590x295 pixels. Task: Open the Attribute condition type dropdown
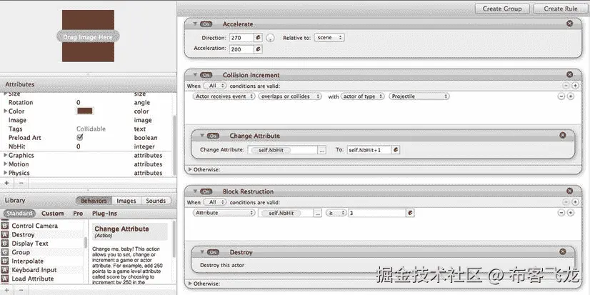(x=224, y=213)
